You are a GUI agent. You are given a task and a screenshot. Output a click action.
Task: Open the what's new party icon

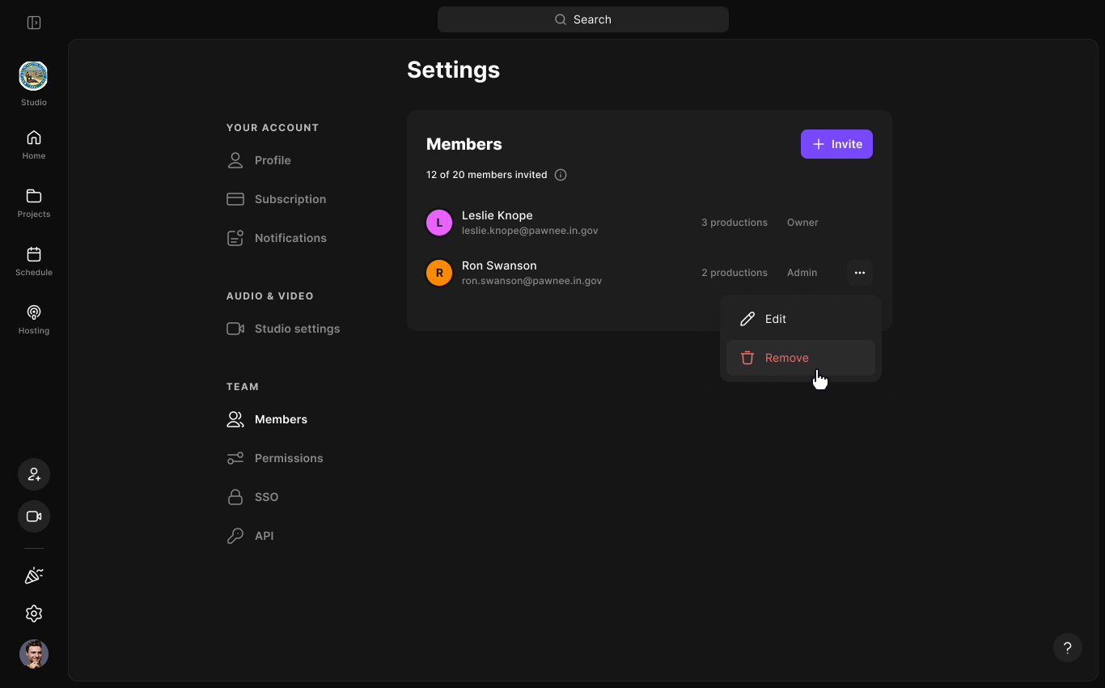coord(34,575)
